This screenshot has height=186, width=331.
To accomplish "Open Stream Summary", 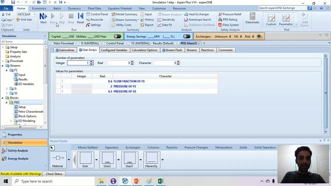I will (x=125, y=20).
